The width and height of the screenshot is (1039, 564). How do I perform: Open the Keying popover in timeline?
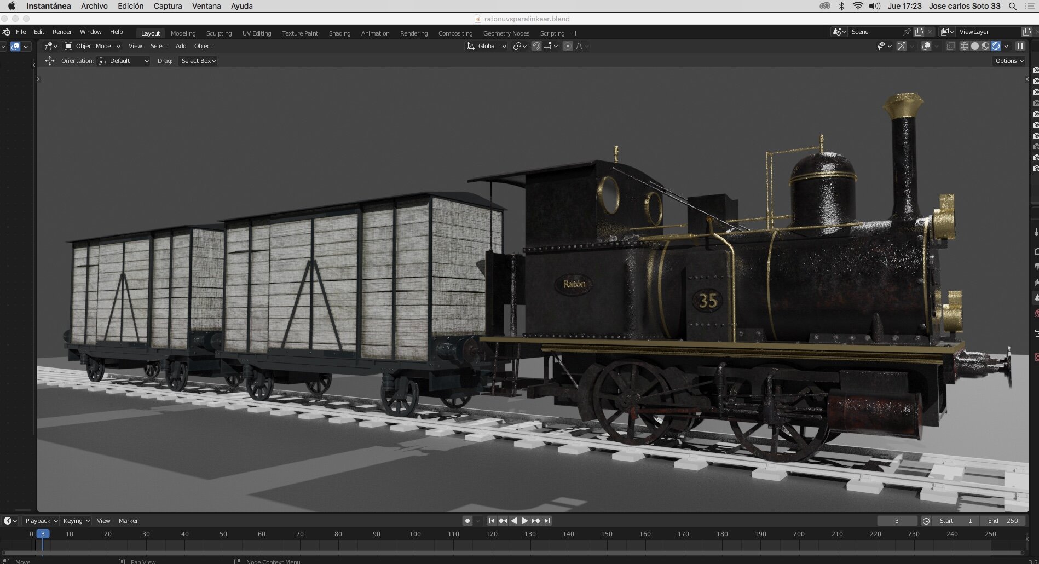[76, 521]
